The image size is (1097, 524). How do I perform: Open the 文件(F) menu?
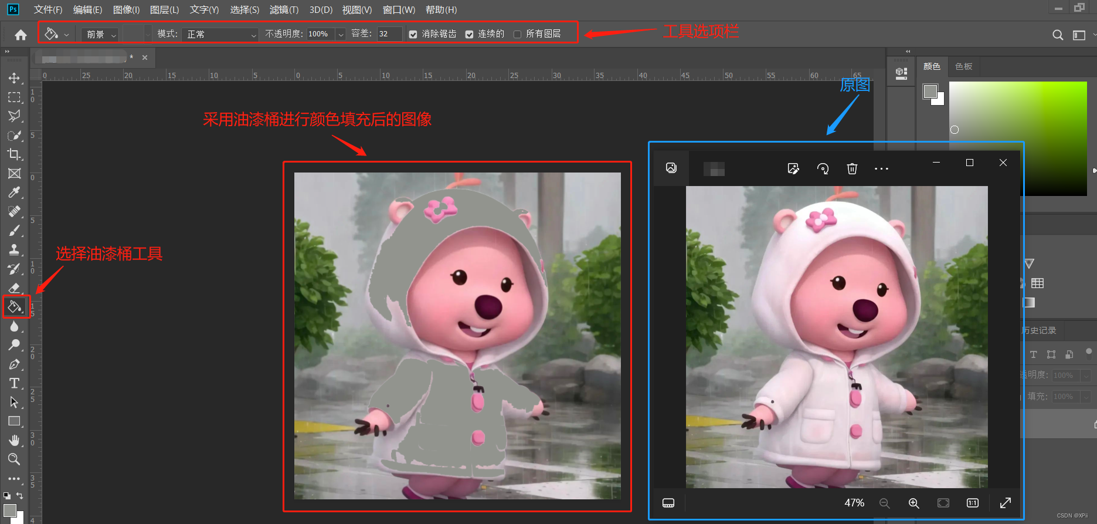(48, 9)
